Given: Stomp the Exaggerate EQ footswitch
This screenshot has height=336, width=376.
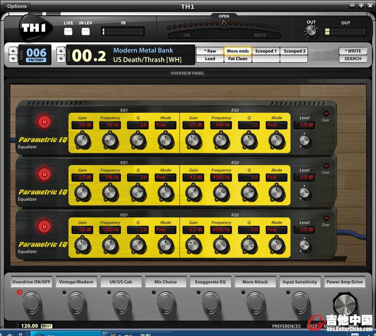Looking at the screenshot, I should click(x=211, y=303).
